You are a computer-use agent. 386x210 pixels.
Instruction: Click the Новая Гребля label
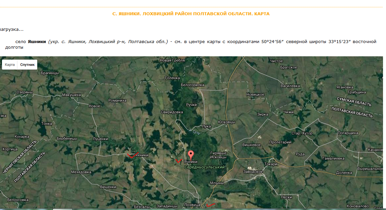(x=172, y=60)
